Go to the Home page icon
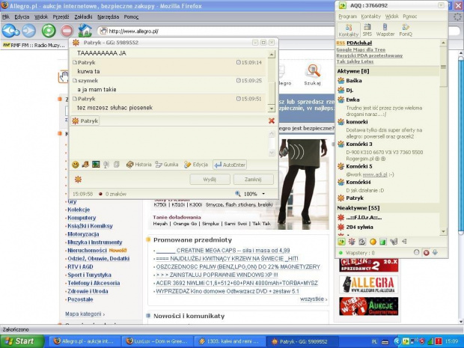 [85, 31]
